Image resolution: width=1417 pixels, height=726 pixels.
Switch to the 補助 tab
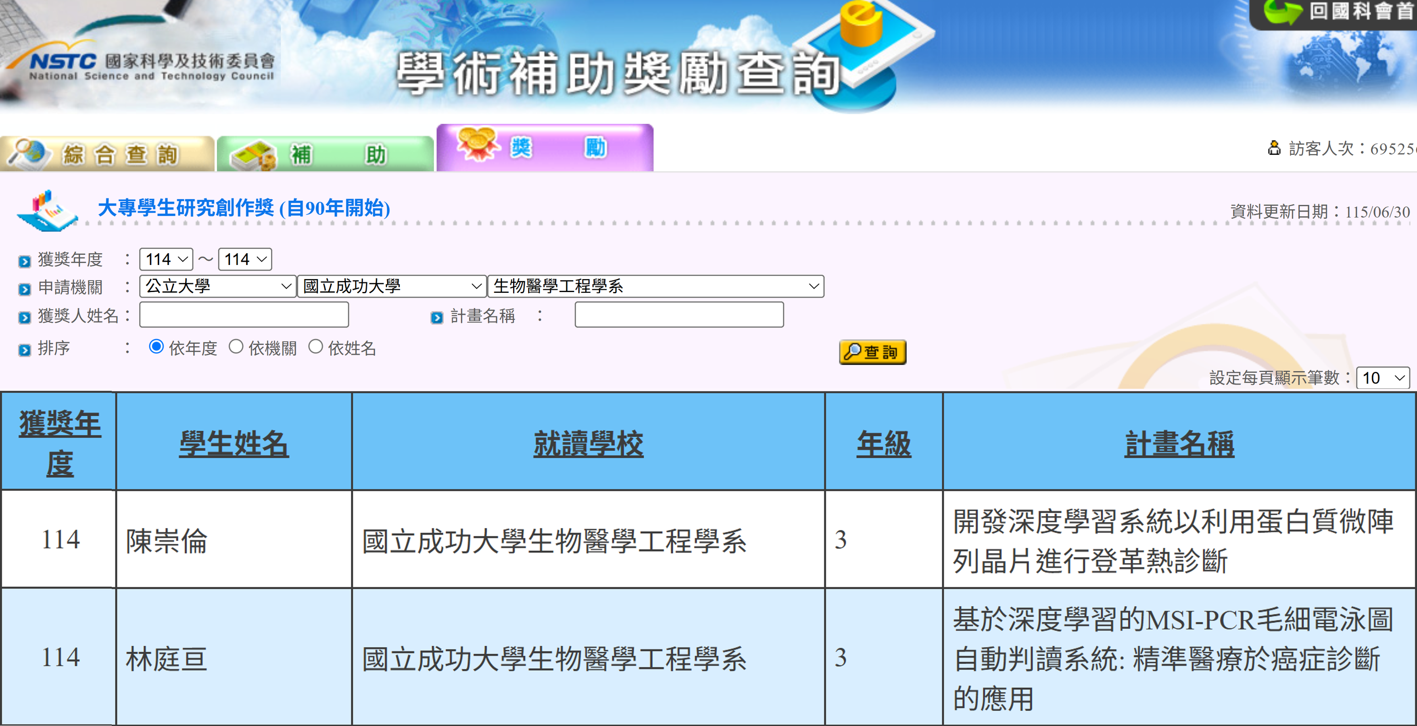[x=325, y=154]
